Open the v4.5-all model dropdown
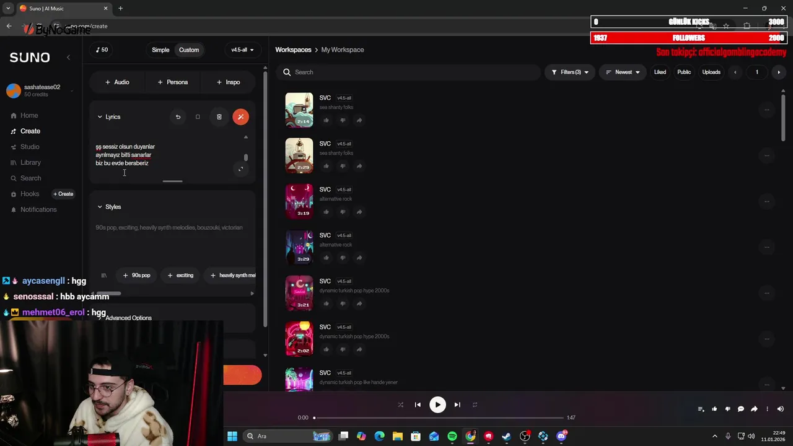This screenshot has height=446, width=793. [x=242, y=50]
